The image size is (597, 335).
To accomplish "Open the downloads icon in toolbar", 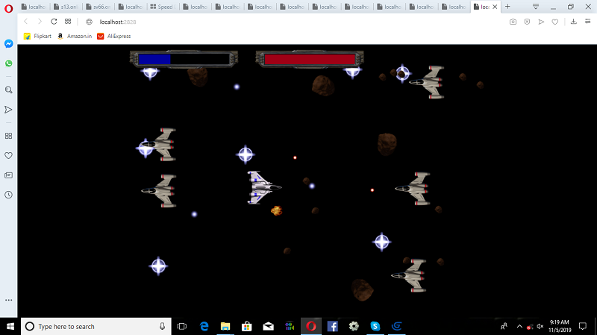I will 573,22.
